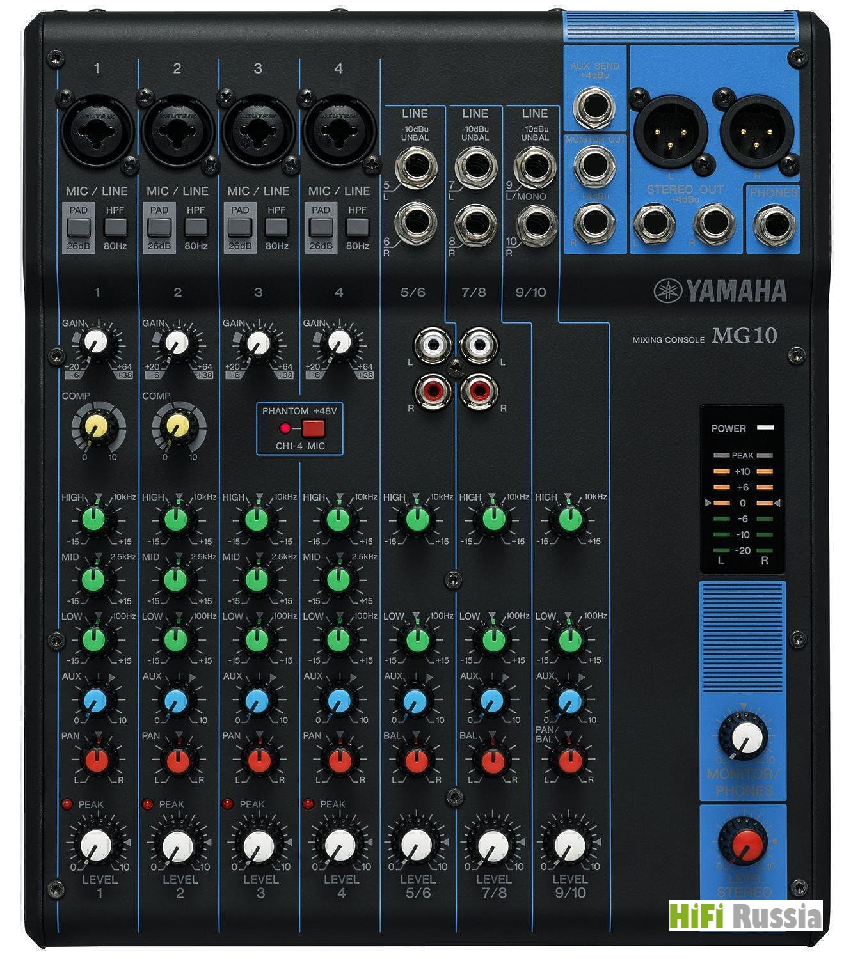
Task: Click the MONITOR/PHONES level knob
Action: point(744,737)
